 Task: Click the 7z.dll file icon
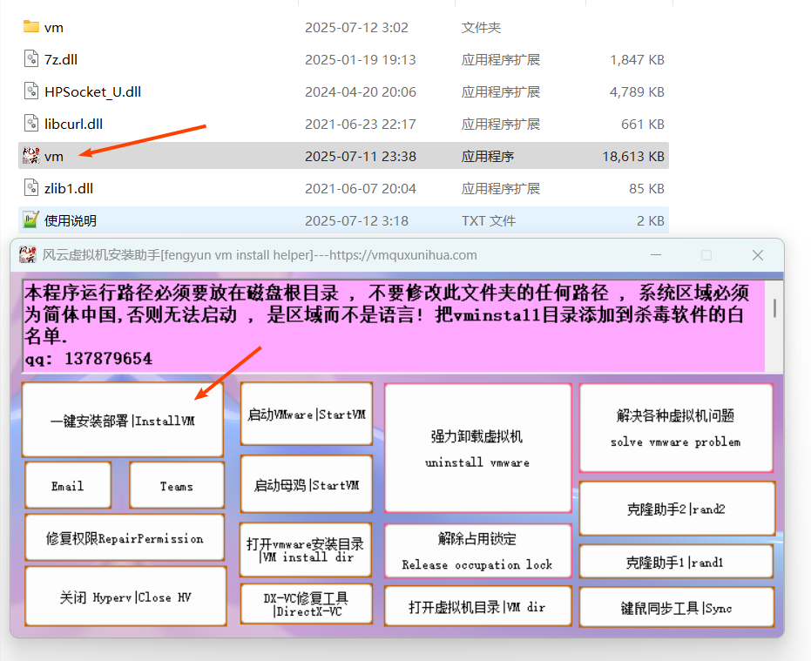(x=30, y=59)
